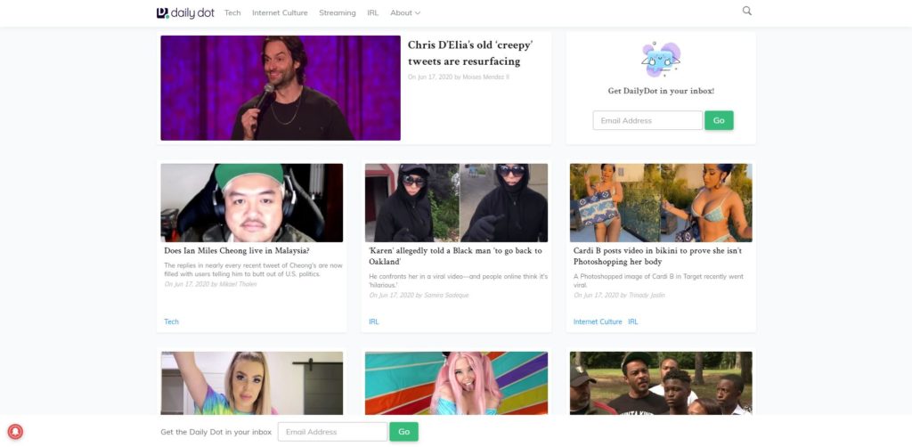Open the IRL navigation link
The image size is (912, 447).
[x=373, y=13]
